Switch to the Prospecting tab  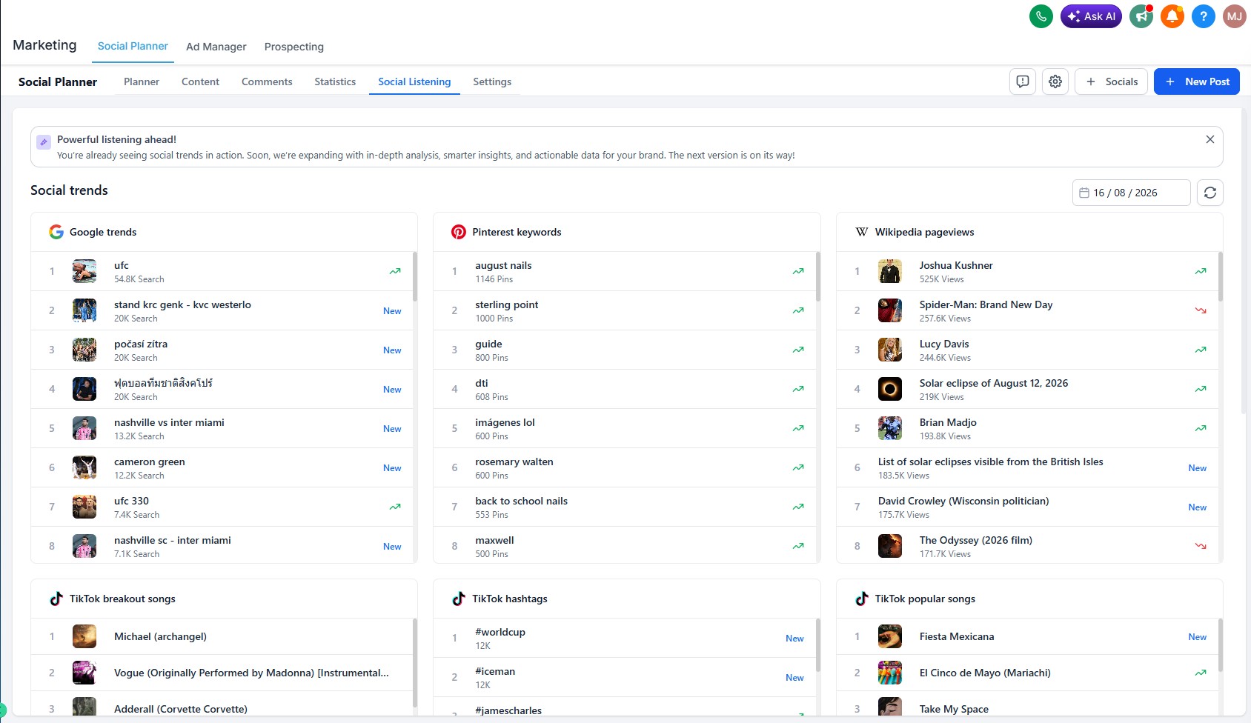click(x=294, y=47)
